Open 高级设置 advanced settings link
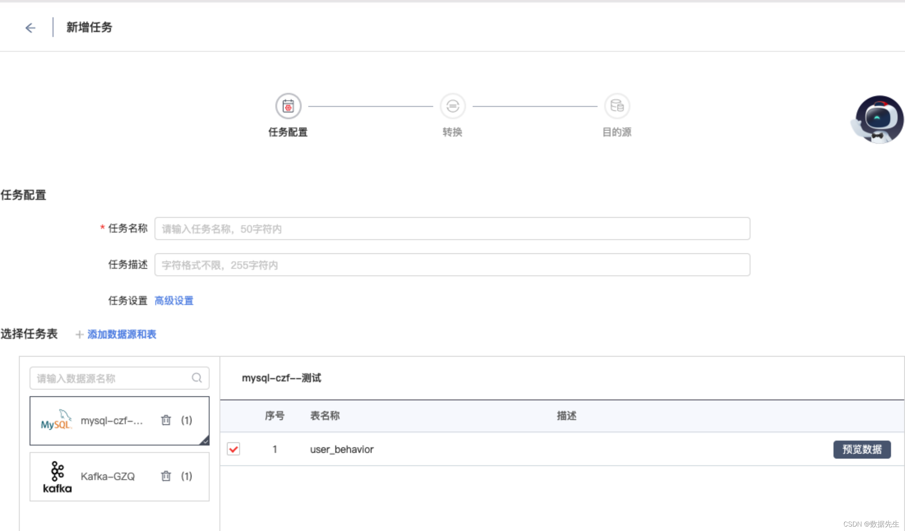This screenshot has width=905, height=531. click(174, 301)
